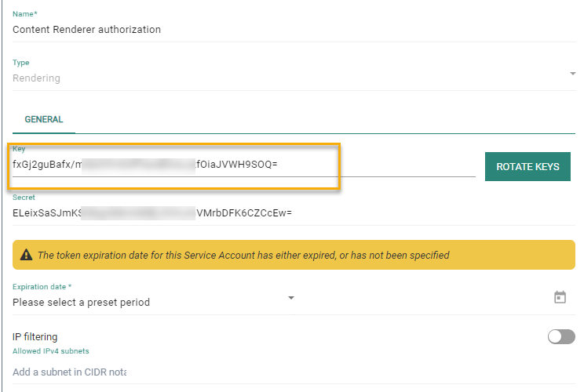Click the warning triangle icon in banner
Screen dimensions: 584x392
(x=26, y=255)
